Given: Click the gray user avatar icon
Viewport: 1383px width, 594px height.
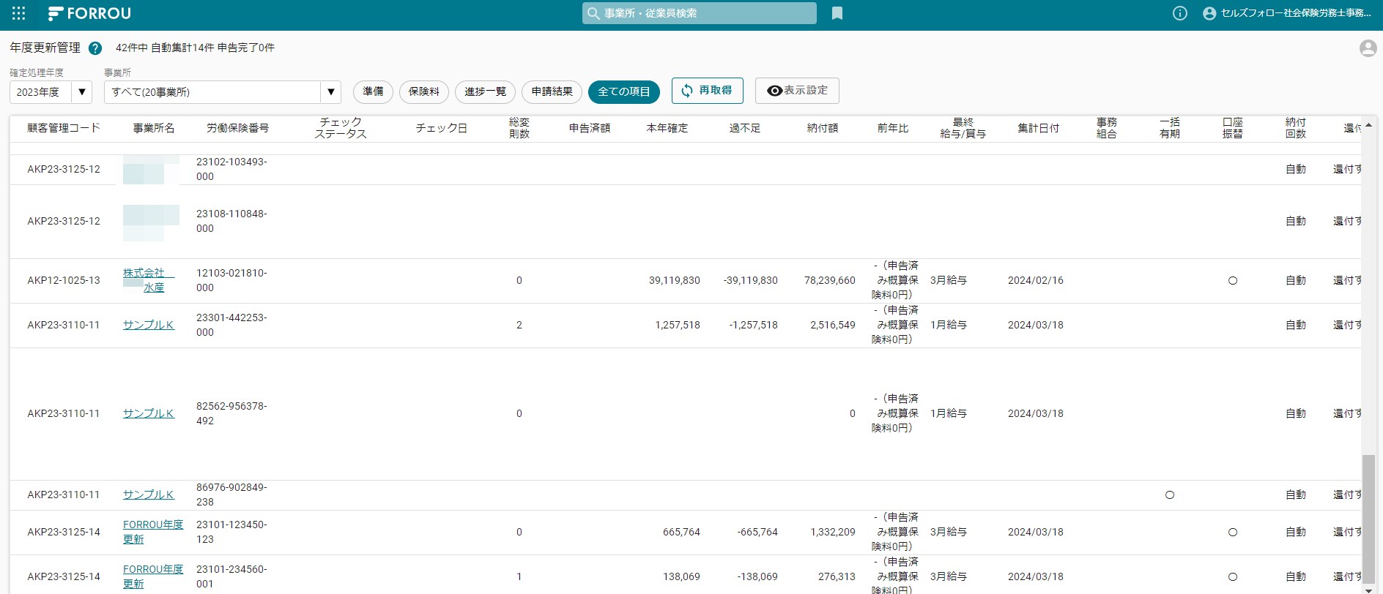Looking at the screenshot, I should 1368,48.
